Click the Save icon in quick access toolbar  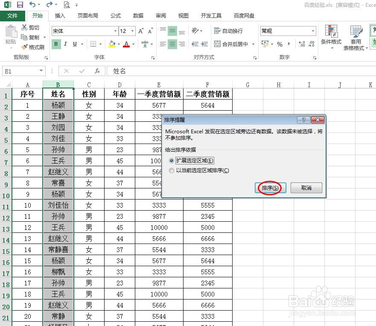(19, 5)
